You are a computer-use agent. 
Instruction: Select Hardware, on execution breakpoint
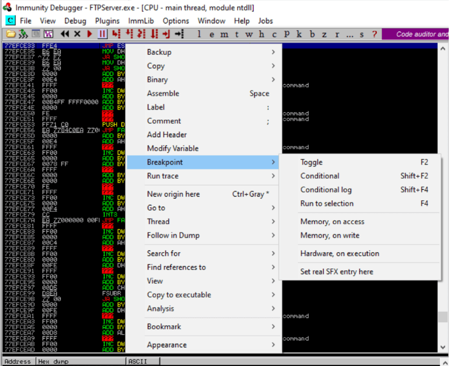click(360, 253)
